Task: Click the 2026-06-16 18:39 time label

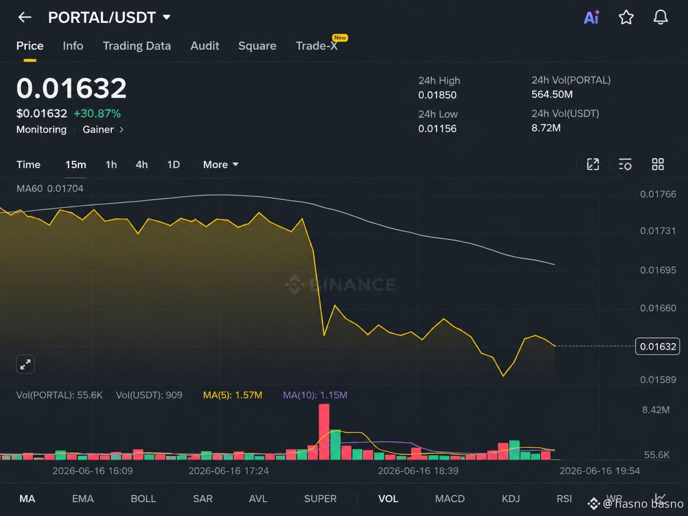Action: tap(418, 471)
